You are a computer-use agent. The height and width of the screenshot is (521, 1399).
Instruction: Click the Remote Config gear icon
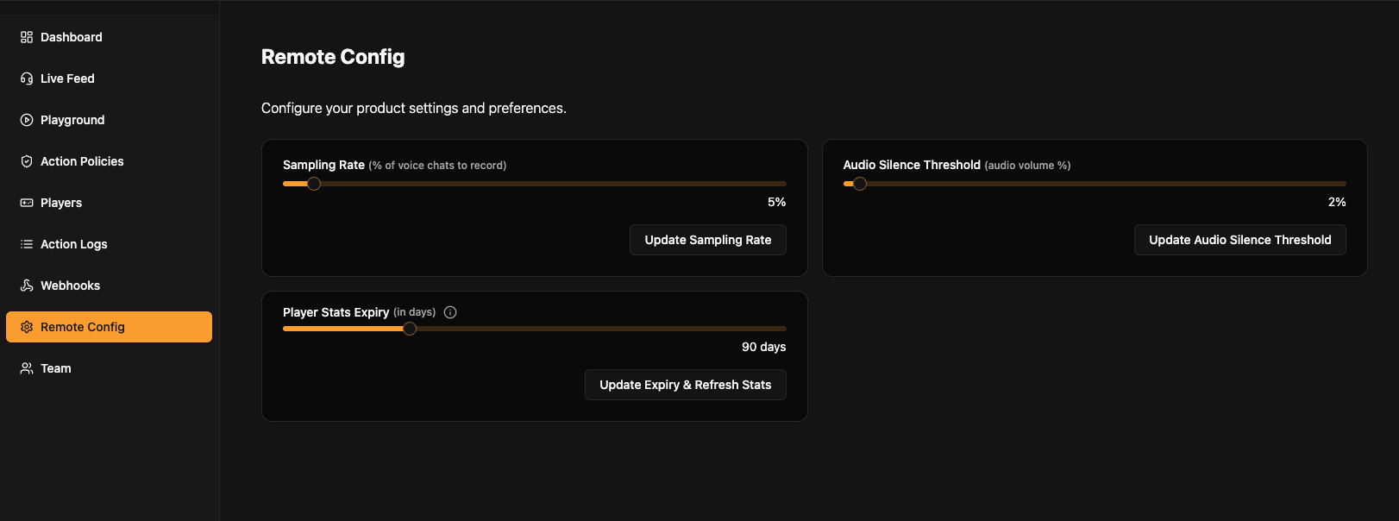click(x=26, y=327)
